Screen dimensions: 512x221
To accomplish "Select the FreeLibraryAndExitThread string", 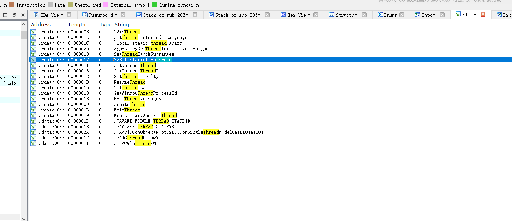I will [x=271, y=115].
